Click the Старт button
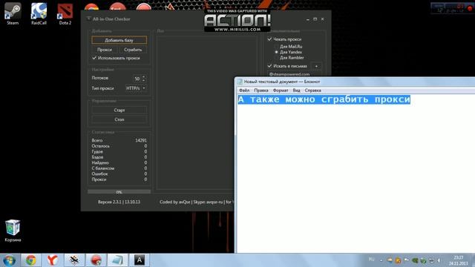The width and height of the screenshot is (475, 267). pos(119,111)
